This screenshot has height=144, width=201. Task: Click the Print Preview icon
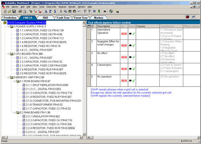[x=24, y=12]
